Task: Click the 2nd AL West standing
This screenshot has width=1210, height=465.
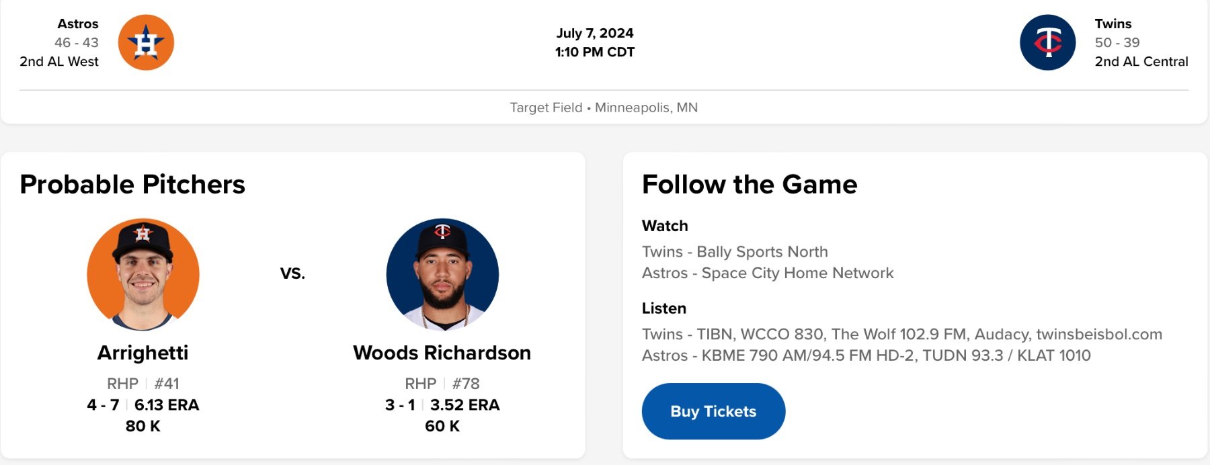Action: click(59, 61)
